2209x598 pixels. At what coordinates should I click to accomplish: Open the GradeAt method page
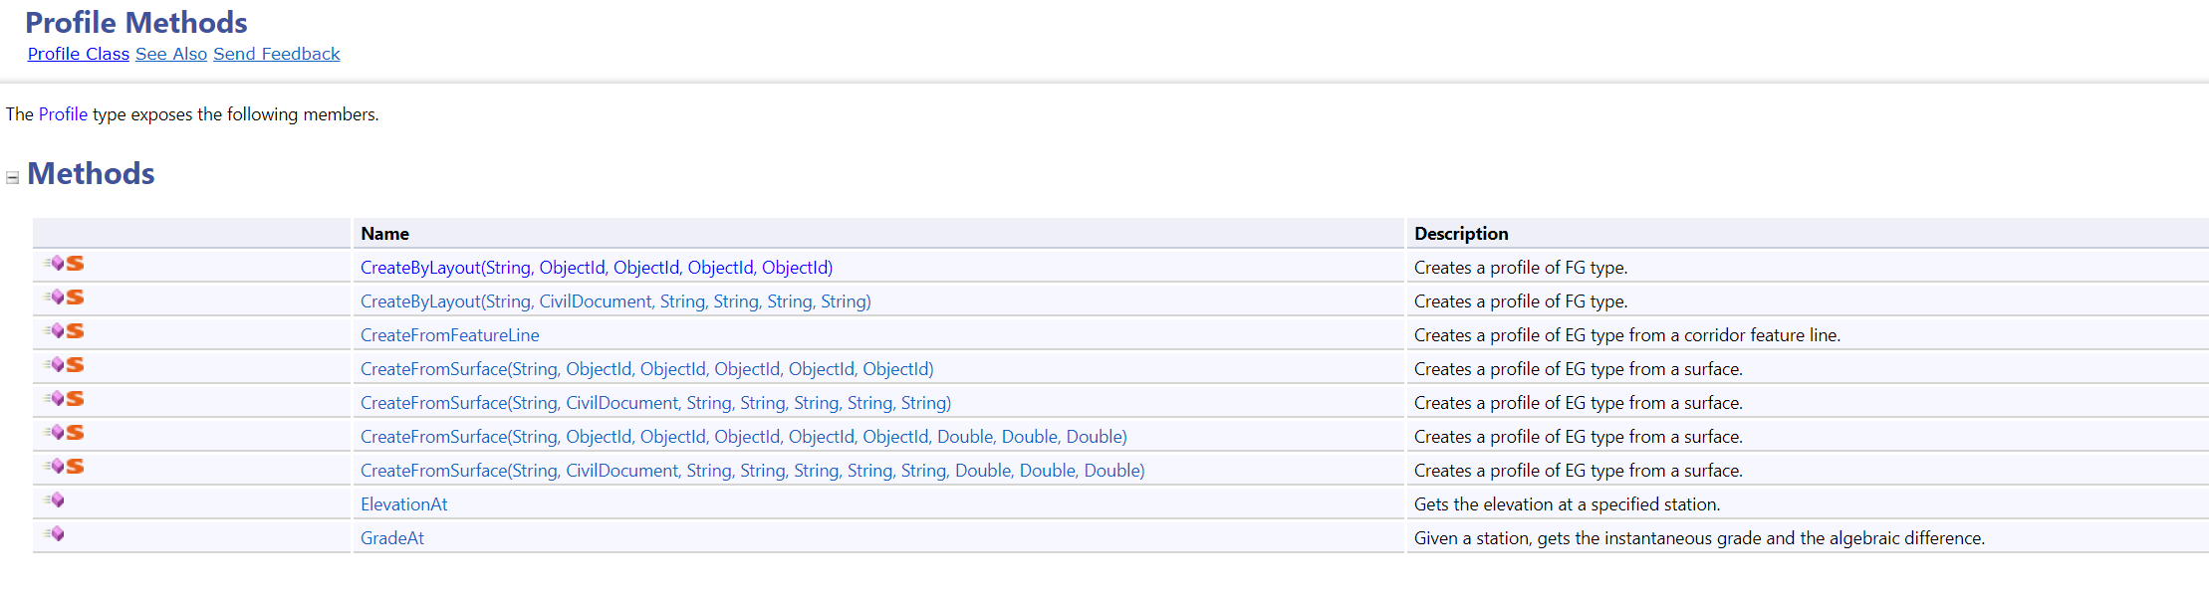(391, 538)
